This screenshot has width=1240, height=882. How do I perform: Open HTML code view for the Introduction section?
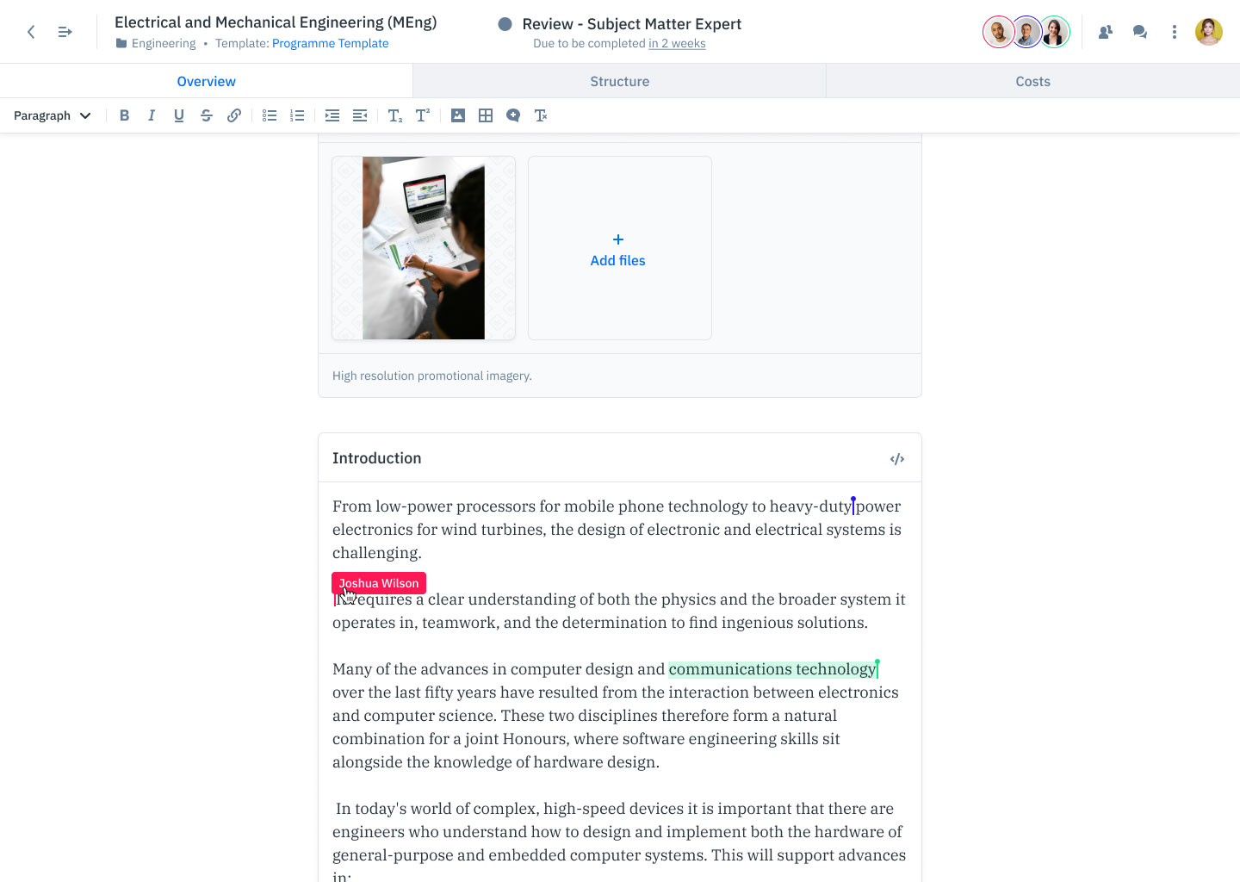pyautogui.click(x=896, y=458)
